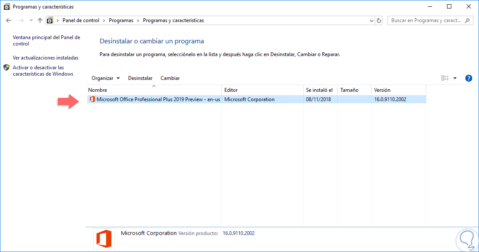479x252 pixels.
Task: Open Help with the question mark icon
Action: pos(469,78)
